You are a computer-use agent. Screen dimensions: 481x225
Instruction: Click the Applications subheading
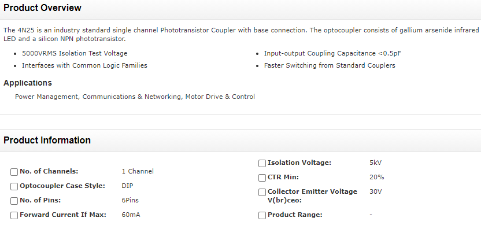pos(28,83)
